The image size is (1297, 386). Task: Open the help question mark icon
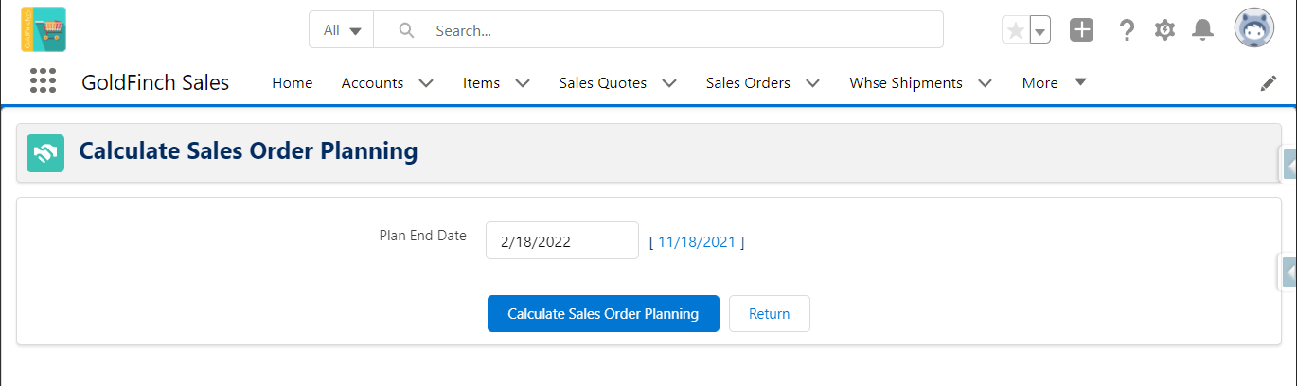1127,30
